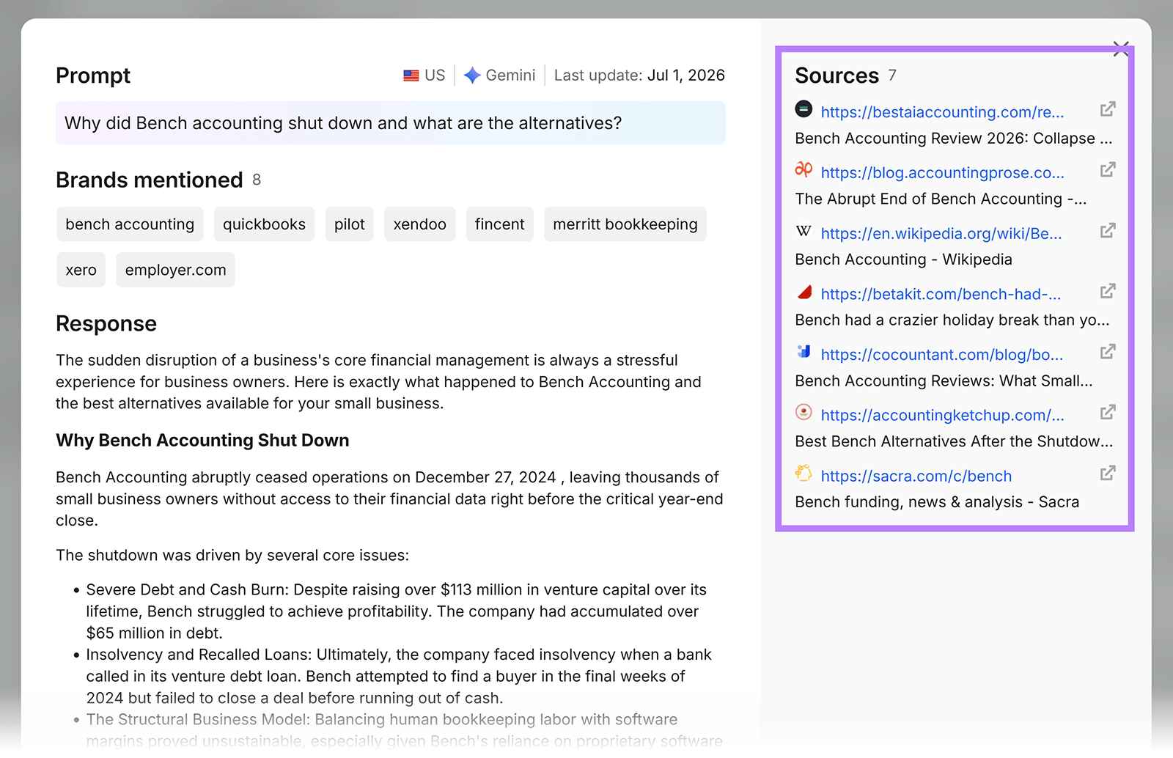
Task: Click the Prompt heading
Action: (x=93, y=76)
